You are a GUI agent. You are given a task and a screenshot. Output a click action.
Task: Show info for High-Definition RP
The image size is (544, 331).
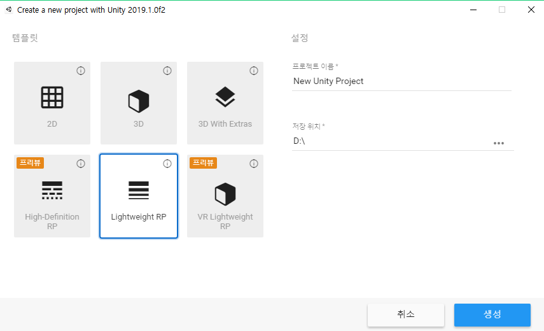pyautogui.click(x=81, y=164)
